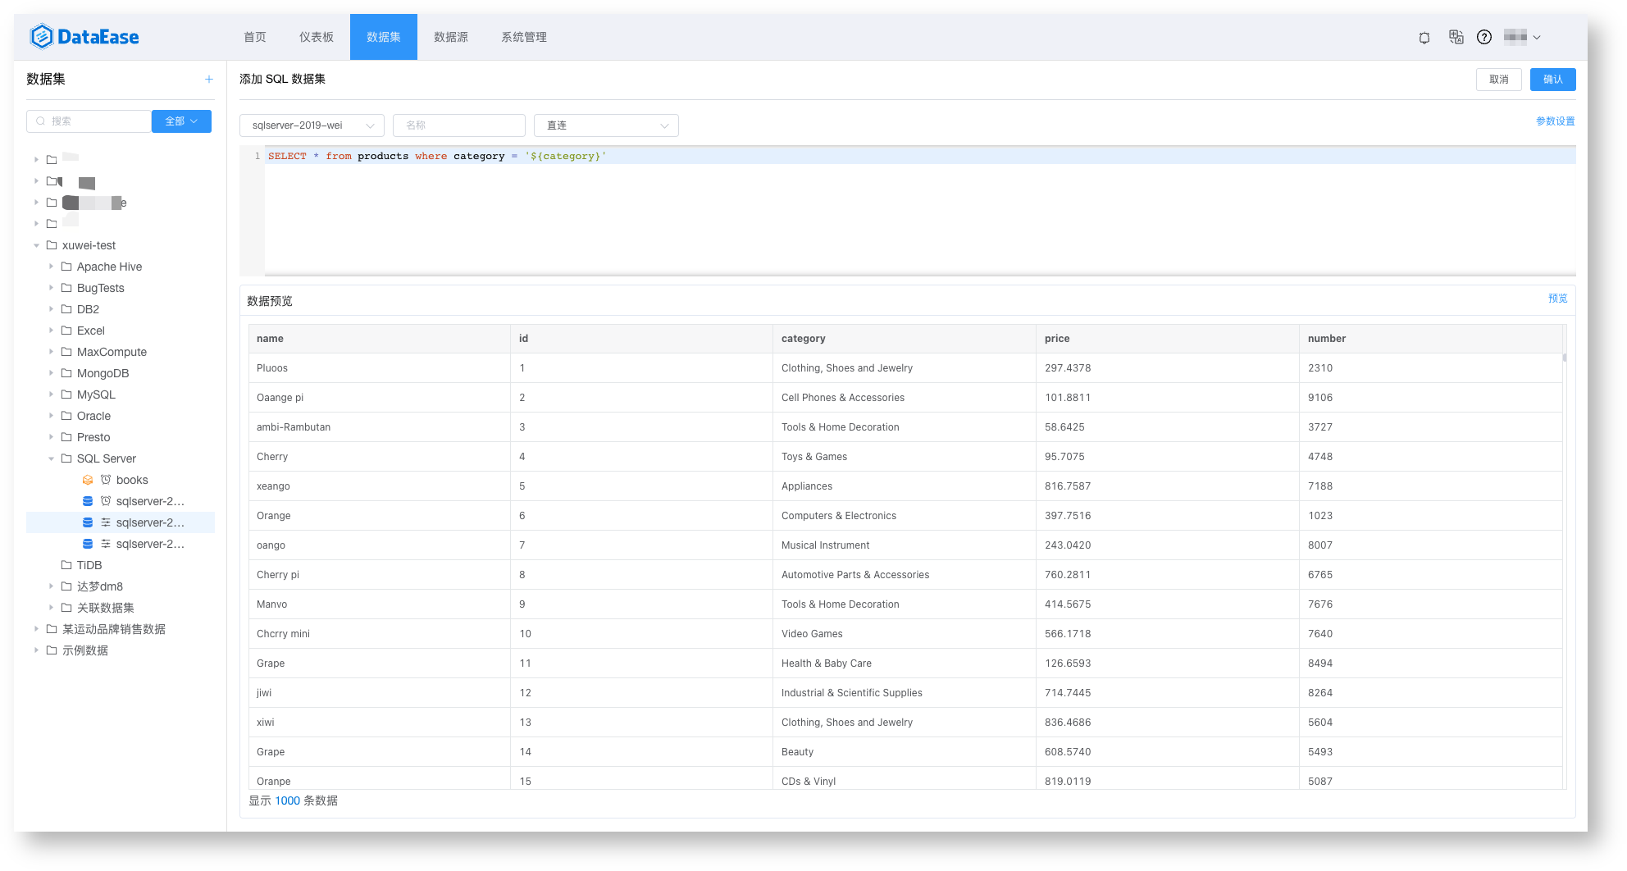Click the search magnifier icon in sidebar
Viewport: 1627px width, 871px height.
click(x=40, y=121)
